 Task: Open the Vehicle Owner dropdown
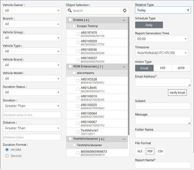32,10
